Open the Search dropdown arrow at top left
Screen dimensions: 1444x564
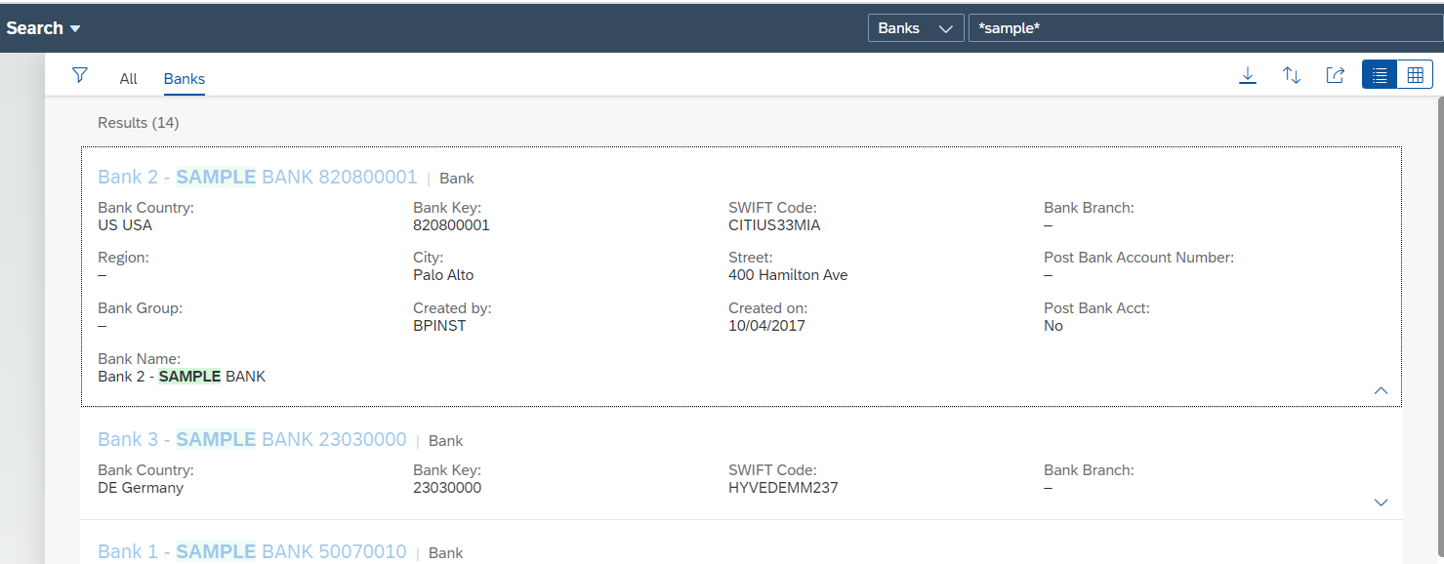click(x=76, y=27)
